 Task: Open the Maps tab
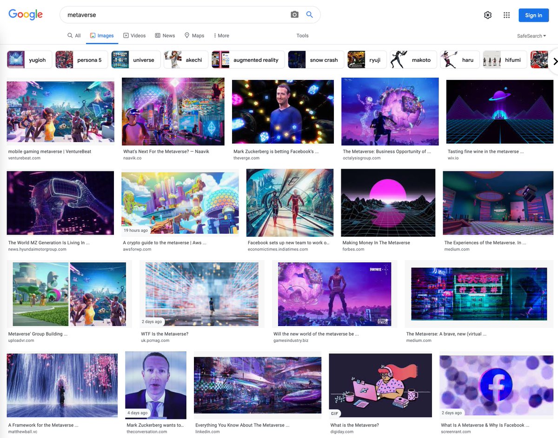tap(194, 36)
